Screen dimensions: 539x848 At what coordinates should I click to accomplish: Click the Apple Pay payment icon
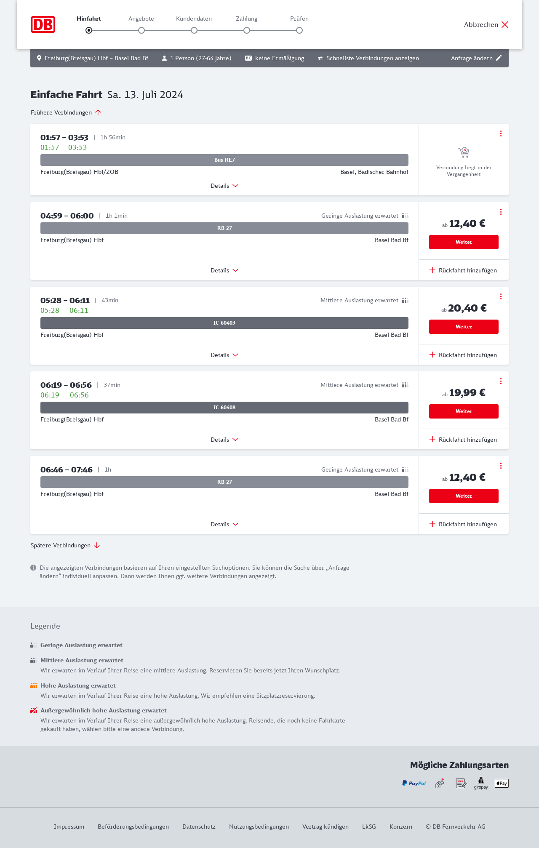(502, 783)
